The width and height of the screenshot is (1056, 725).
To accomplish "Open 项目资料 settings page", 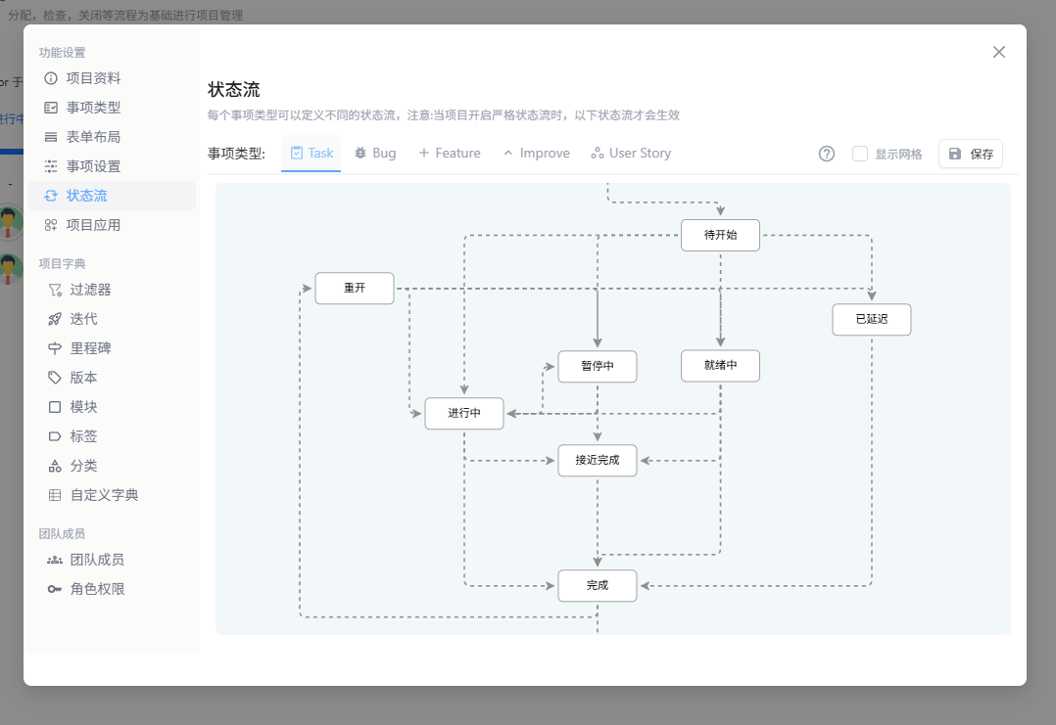I will click(x=112, y=78).
